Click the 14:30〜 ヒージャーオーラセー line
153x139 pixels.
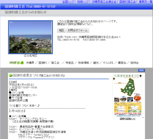click(x=26, y=129)
